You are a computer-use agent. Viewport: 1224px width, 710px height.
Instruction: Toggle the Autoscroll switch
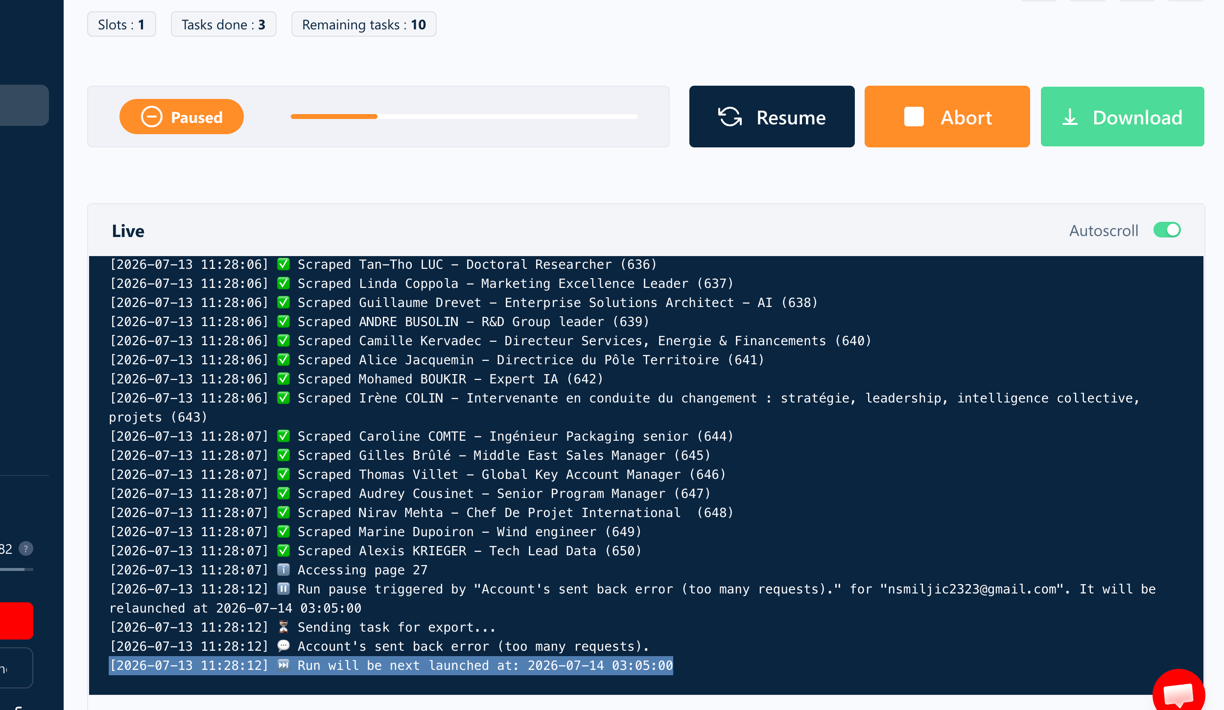(x=1167, y=230)
